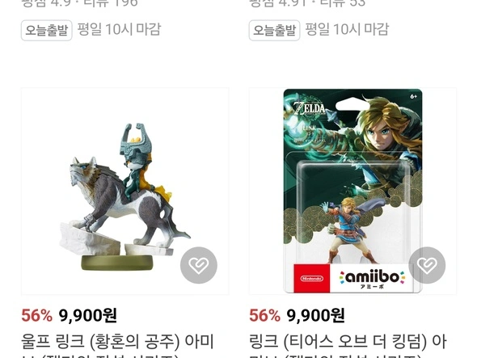Click 56% discount label on left item
Viewport: 477px width, 358px height.
tap(37, 315)
